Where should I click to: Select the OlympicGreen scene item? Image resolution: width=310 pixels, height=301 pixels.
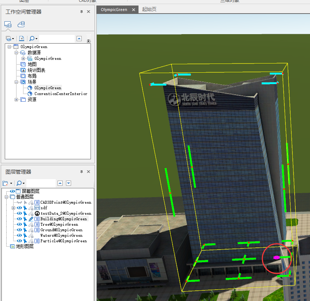(x=48, y=88)
